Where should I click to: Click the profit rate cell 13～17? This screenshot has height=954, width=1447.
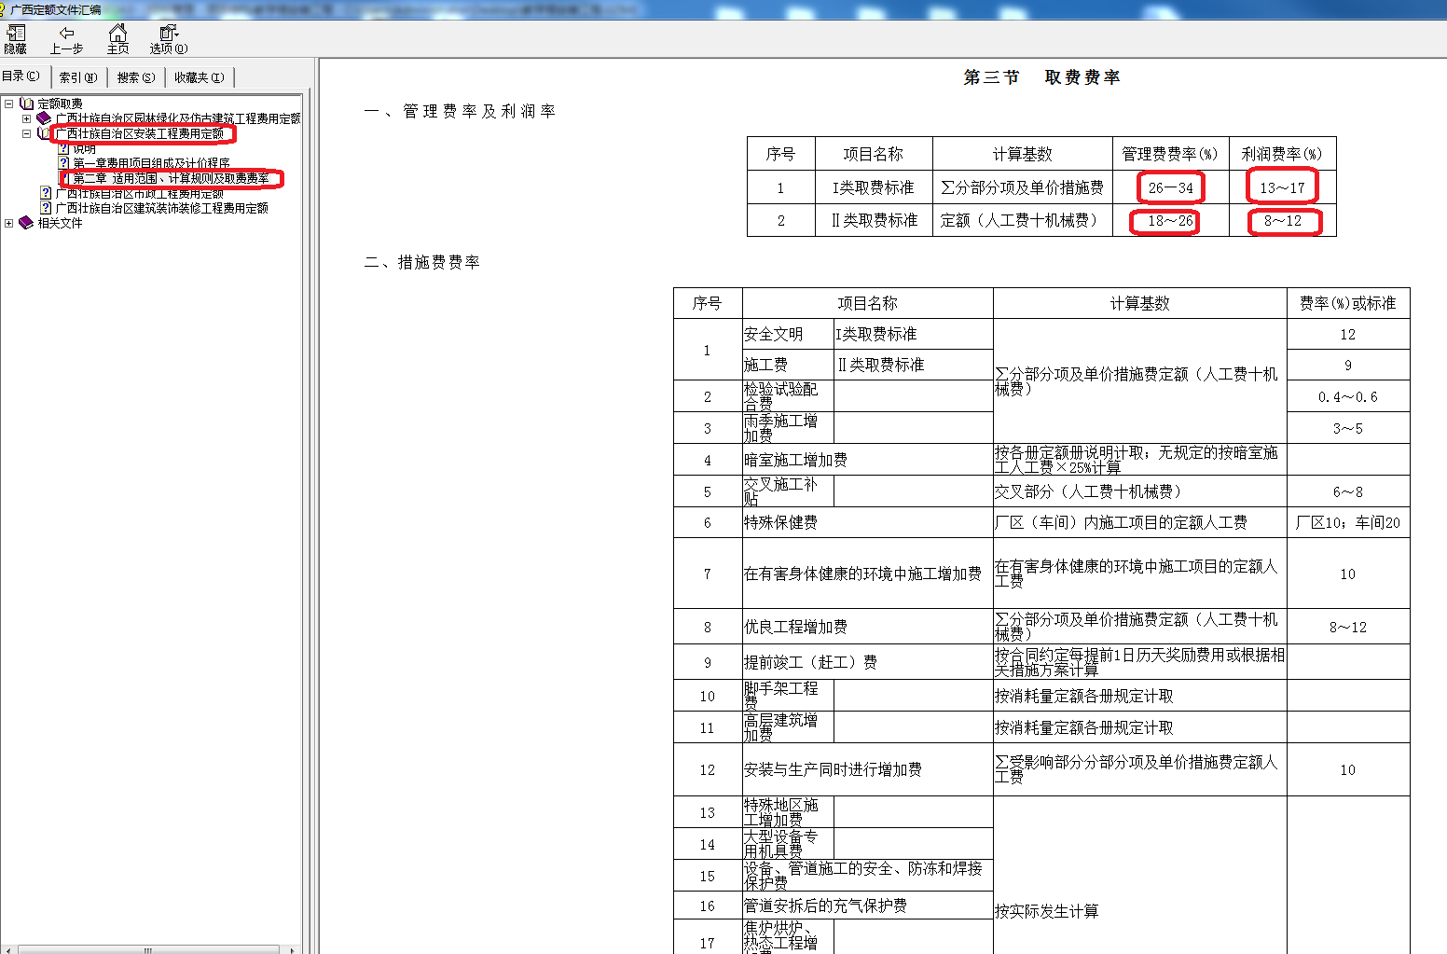(1282, 187)
